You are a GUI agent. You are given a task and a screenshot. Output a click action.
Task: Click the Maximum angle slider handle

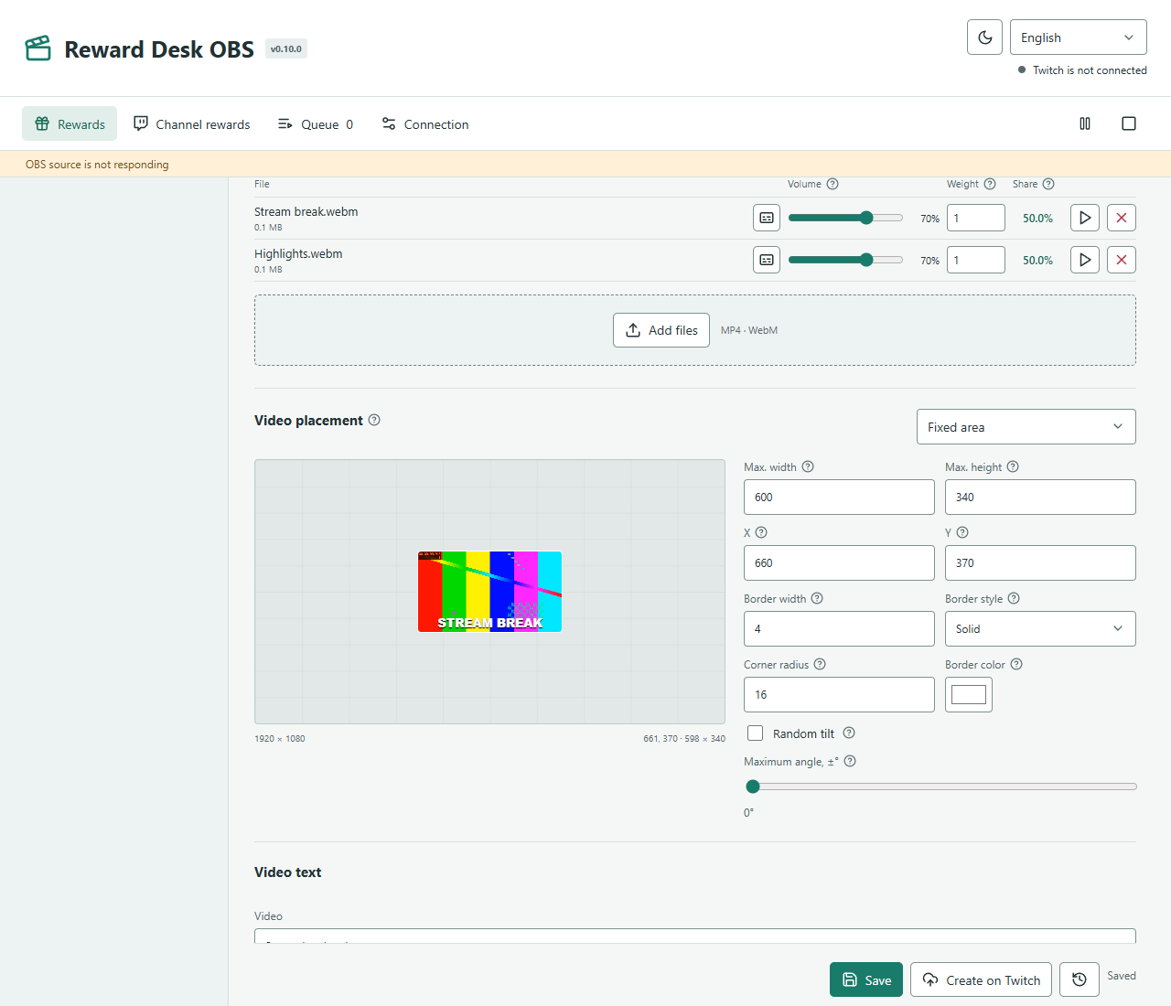pyautogui.click(x=753, y=787)
